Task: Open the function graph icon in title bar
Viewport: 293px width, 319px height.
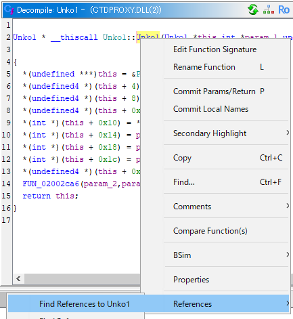Action: (268, 10)
